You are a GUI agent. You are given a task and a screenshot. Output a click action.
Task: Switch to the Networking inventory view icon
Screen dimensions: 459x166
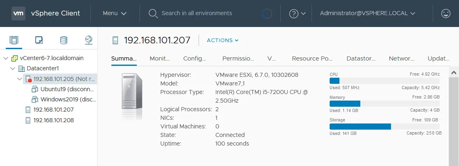click(88, 40)
